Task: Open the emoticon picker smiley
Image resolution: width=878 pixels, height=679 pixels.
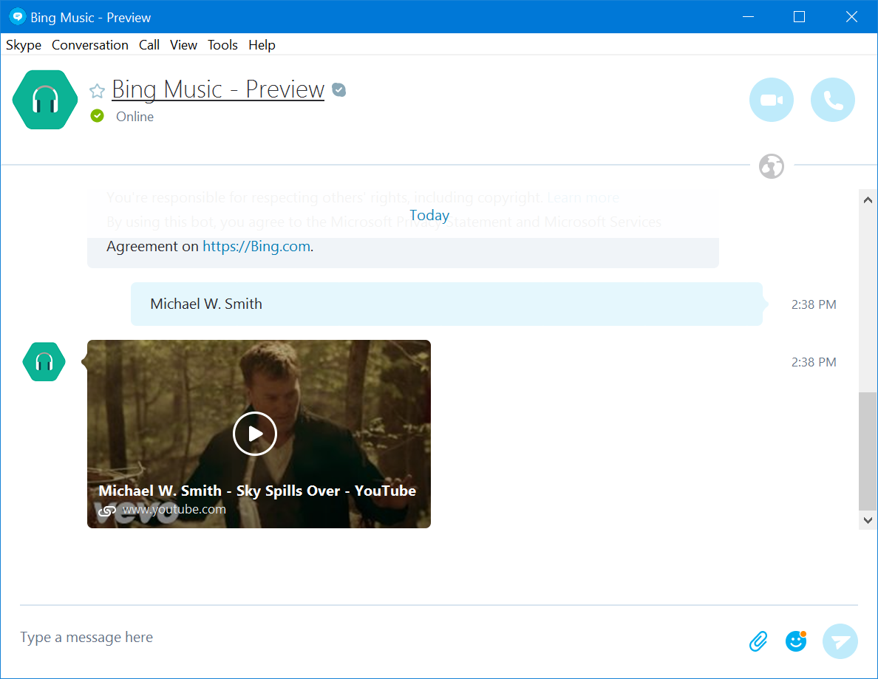Action: (x=796, y=641)
